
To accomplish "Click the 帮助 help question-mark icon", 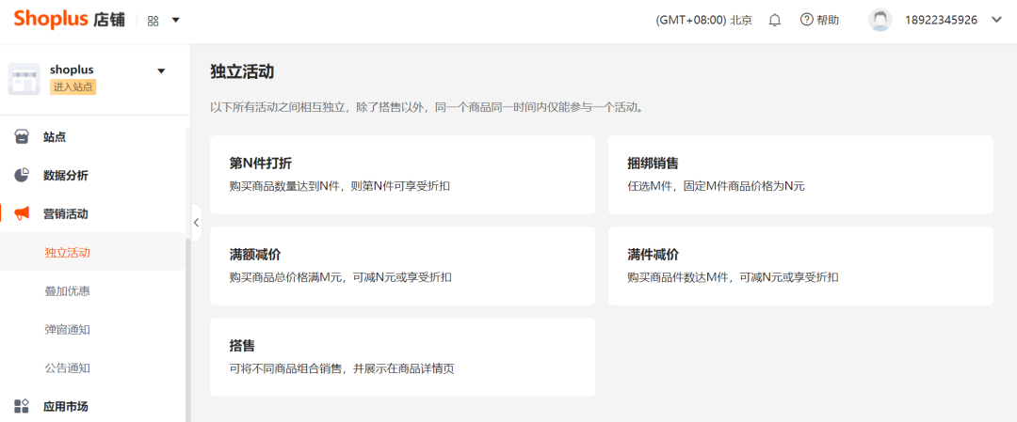I will [x=806, y=20].
